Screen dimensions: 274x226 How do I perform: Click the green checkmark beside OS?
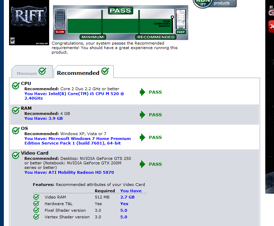click(16, 131)
